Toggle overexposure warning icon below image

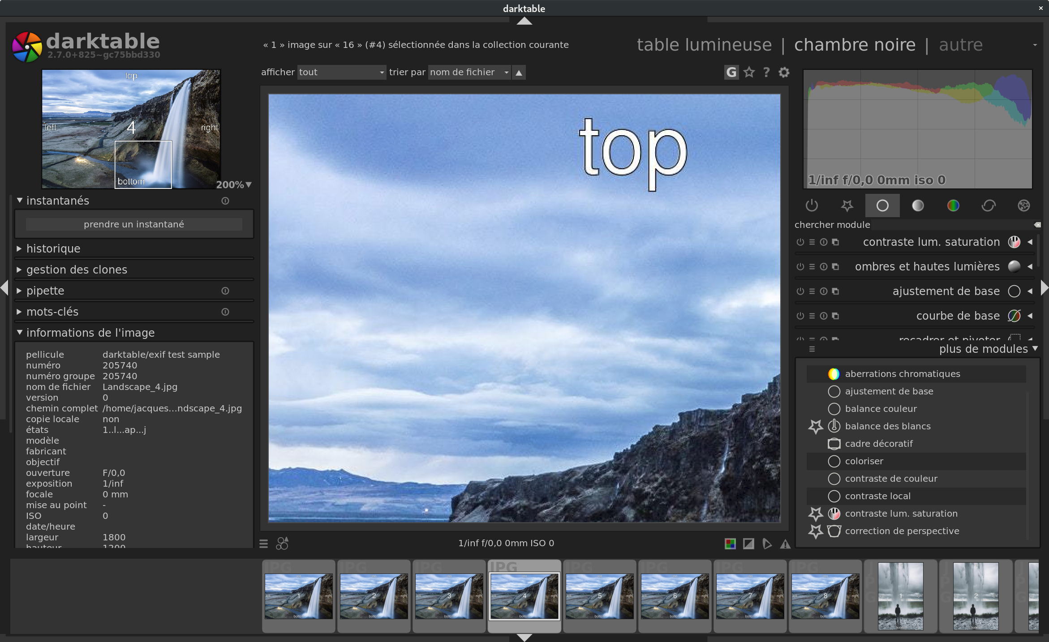click(748, 544)
